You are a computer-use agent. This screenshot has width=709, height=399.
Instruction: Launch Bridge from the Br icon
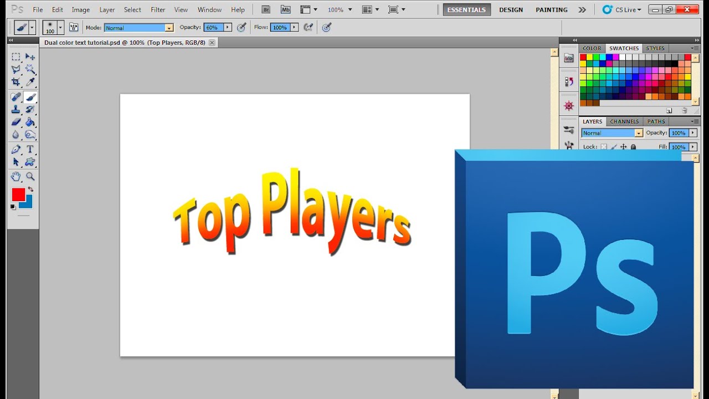point(266,9)
